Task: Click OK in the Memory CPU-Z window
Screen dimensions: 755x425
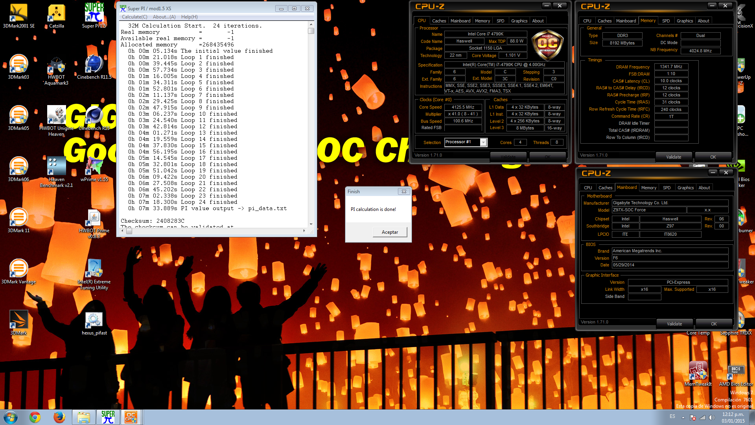Action: [x=713, y=157]
